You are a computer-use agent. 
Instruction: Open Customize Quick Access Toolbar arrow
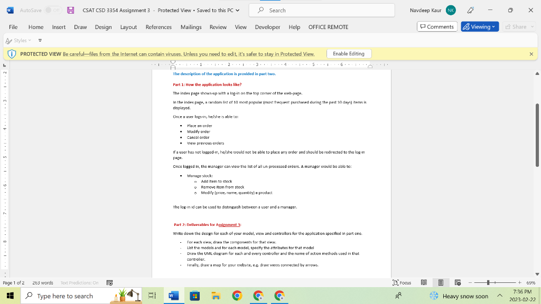coord(40,40)
